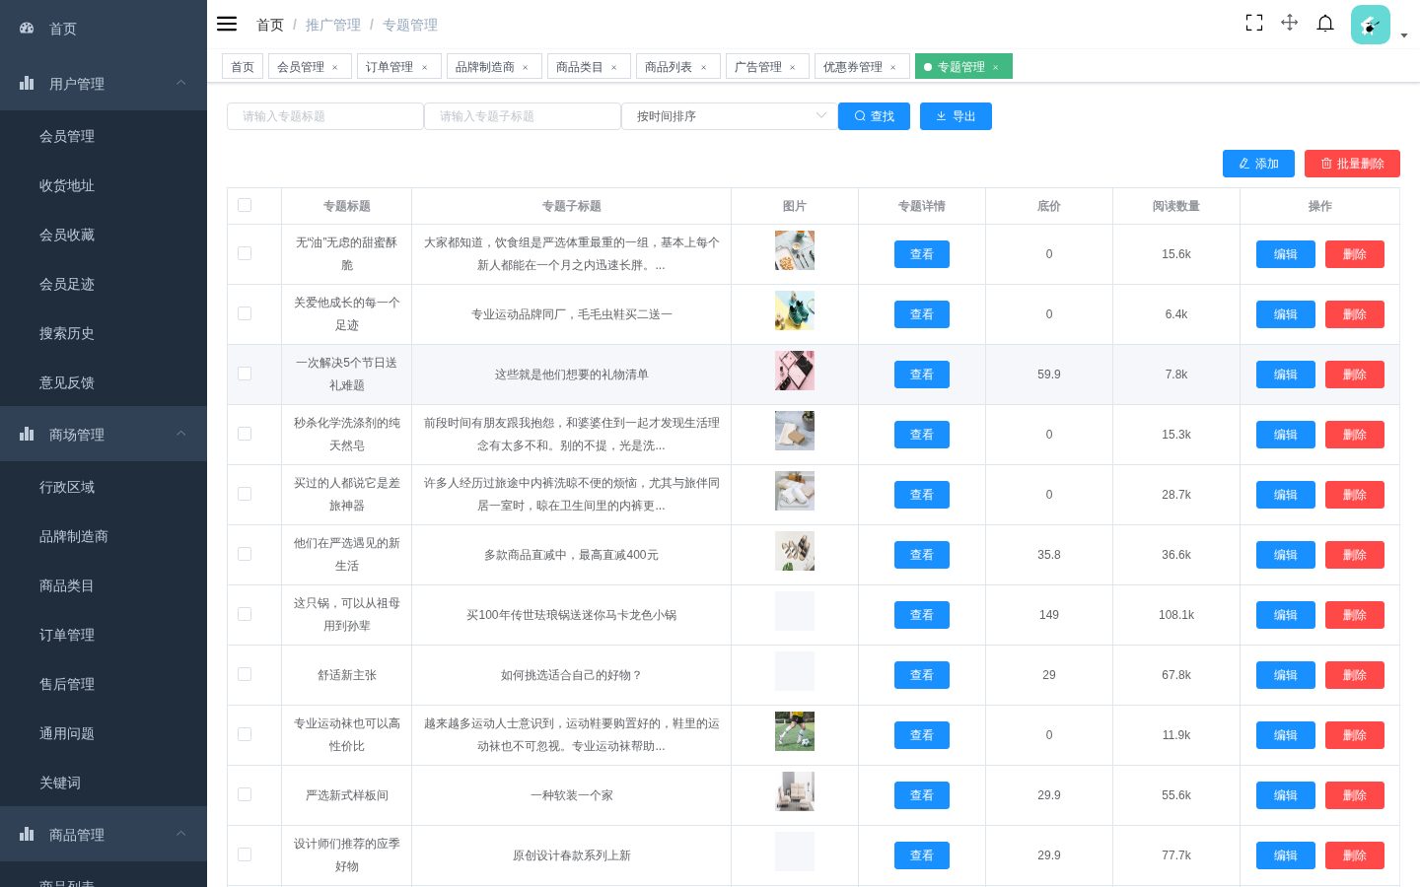The height and width of the screenshot is (887, 1420).
Task: Click the bar chart icon beside 用户管理
Action: [x=27, y=84]
